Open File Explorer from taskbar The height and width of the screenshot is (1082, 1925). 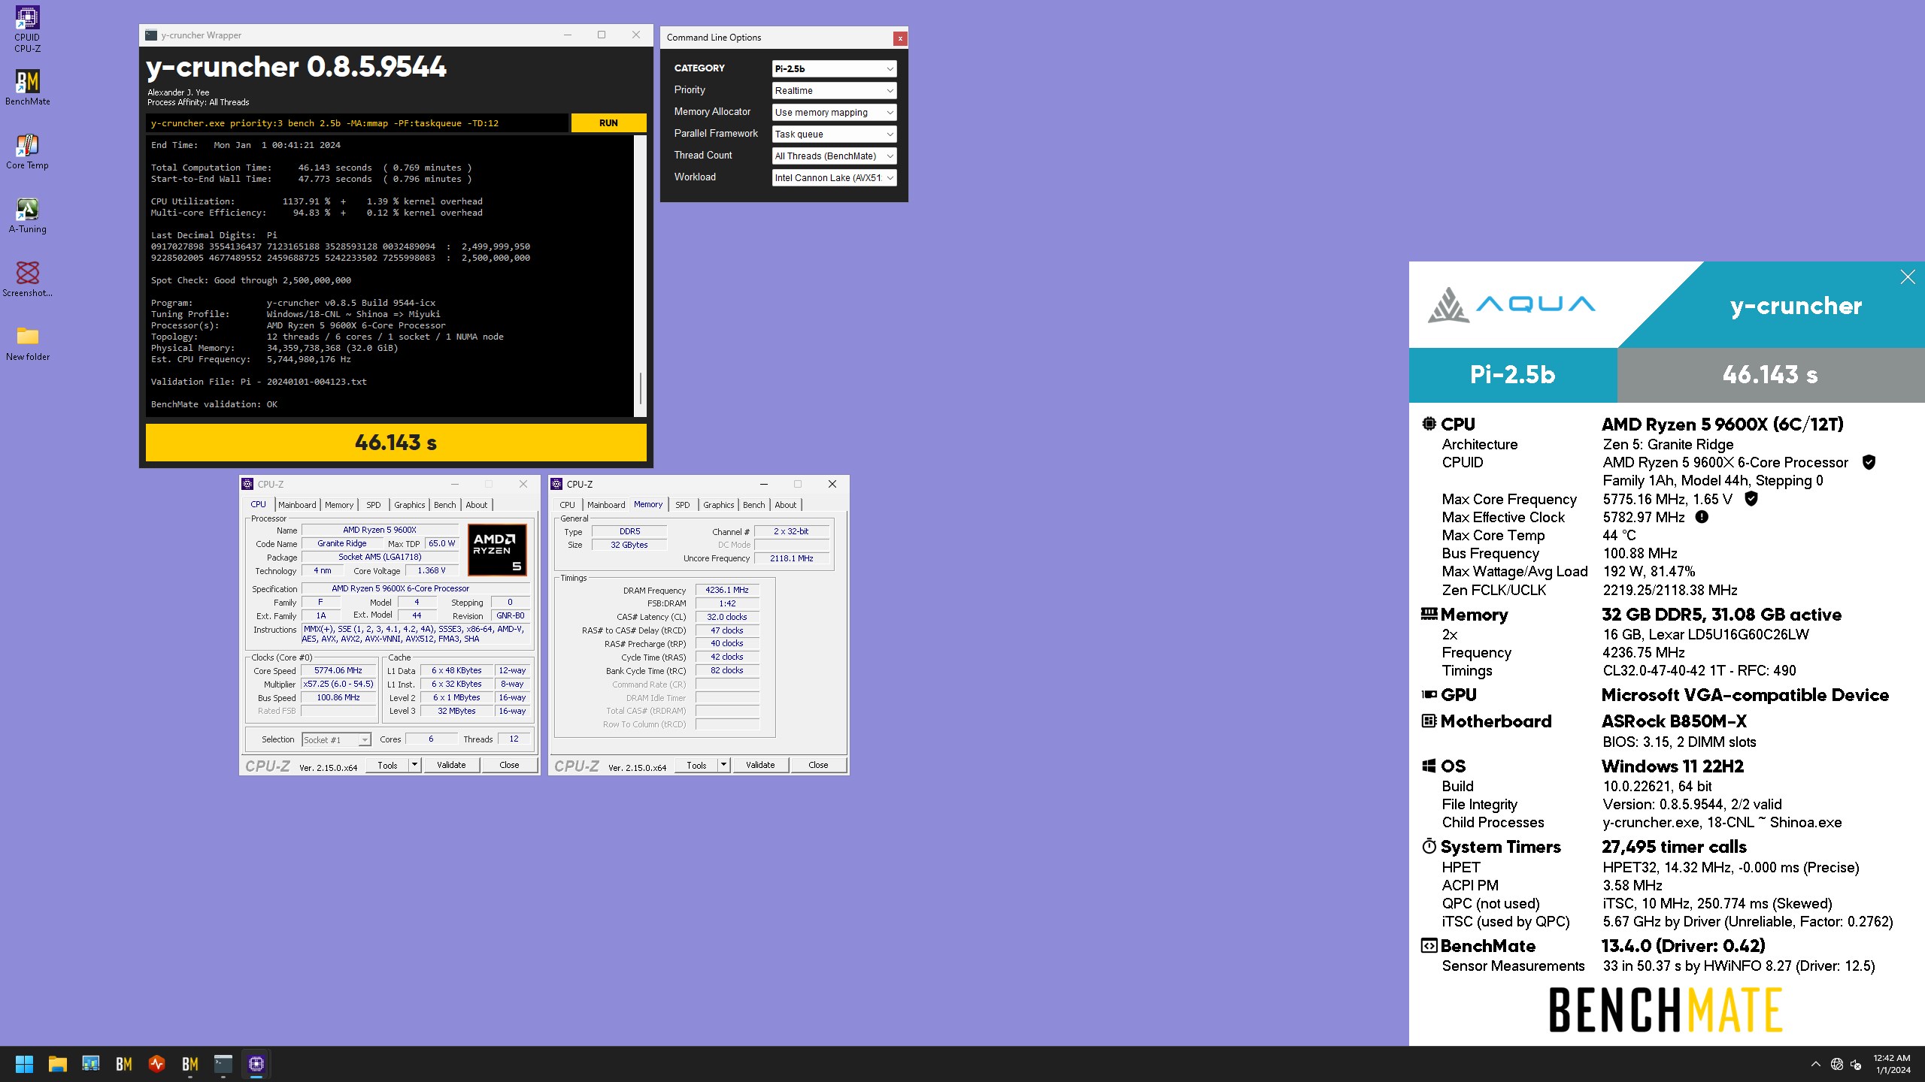tap(57, 1064)
